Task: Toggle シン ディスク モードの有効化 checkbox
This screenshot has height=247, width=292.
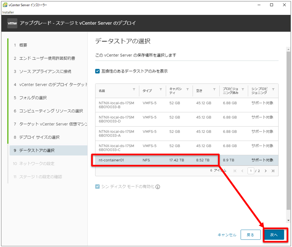Action: pos(98,187)
